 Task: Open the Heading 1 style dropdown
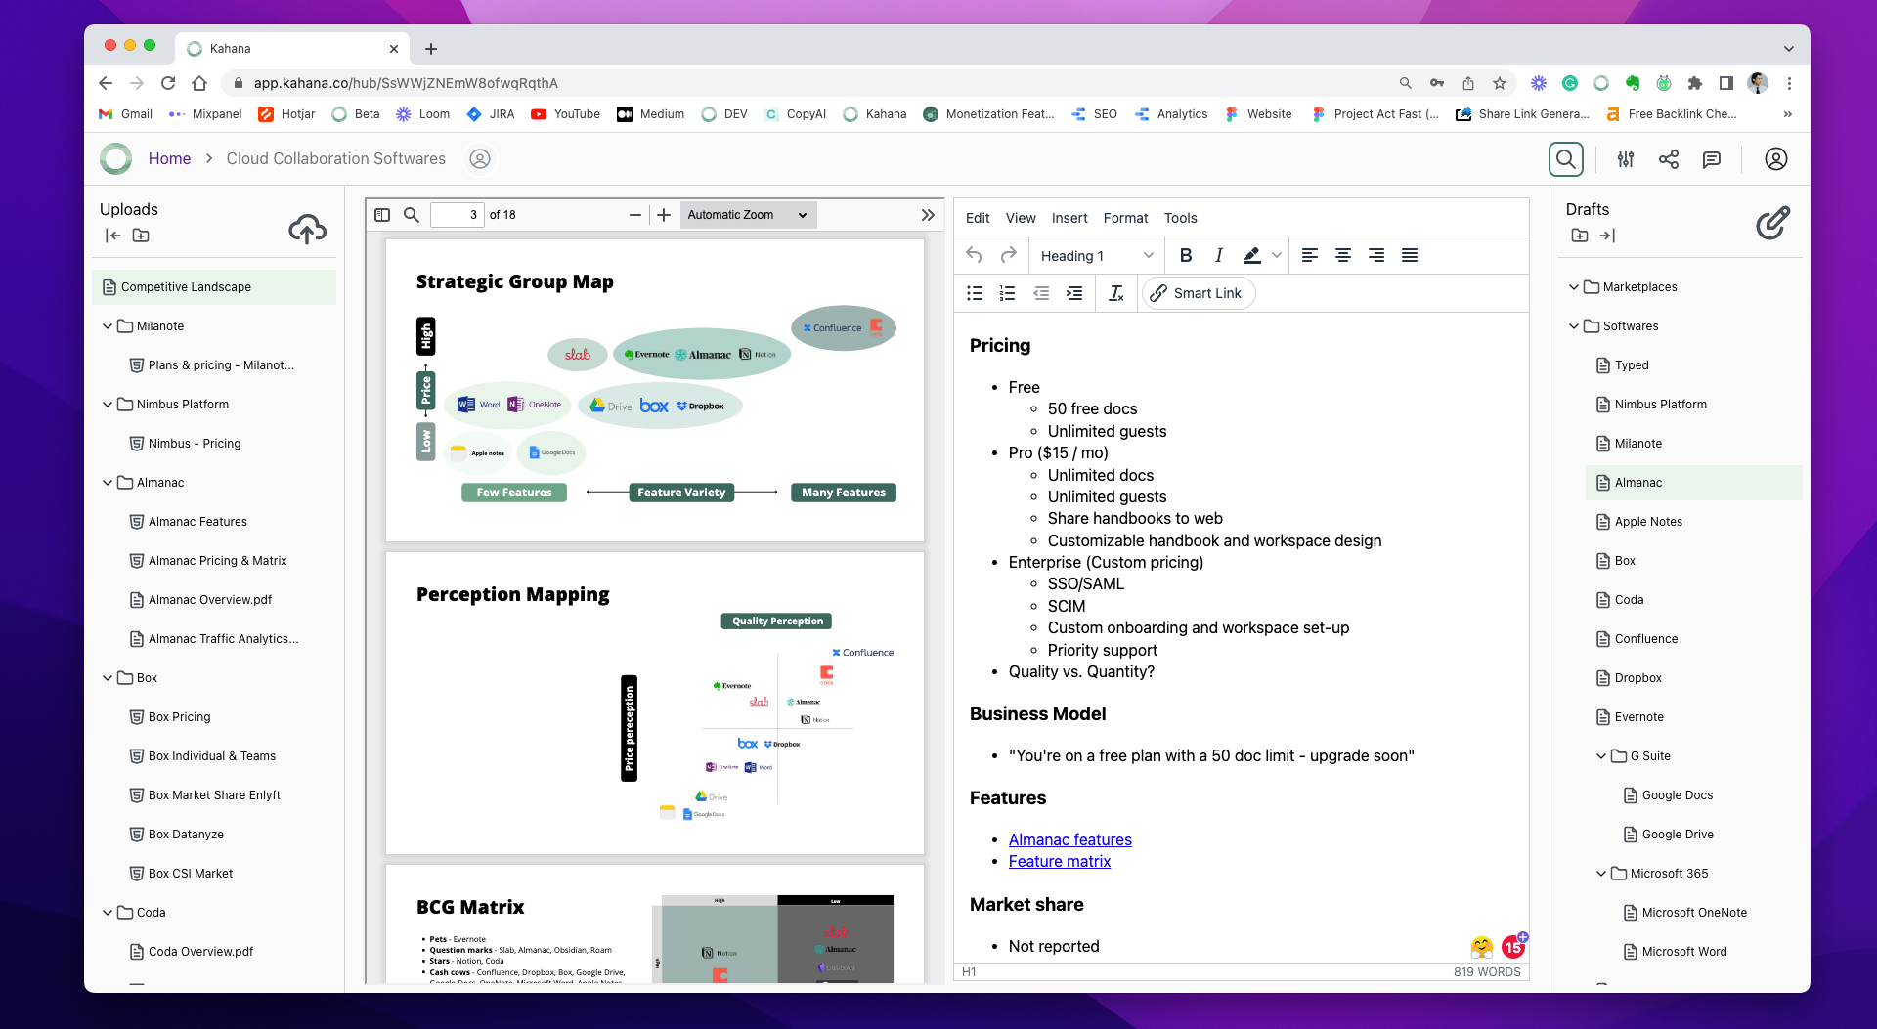[1096, 255]
